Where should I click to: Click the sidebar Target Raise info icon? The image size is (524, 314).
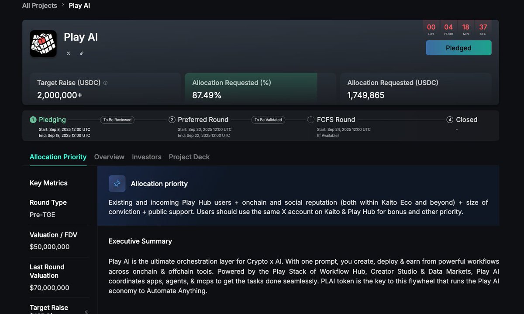click(x=86, y=312)
